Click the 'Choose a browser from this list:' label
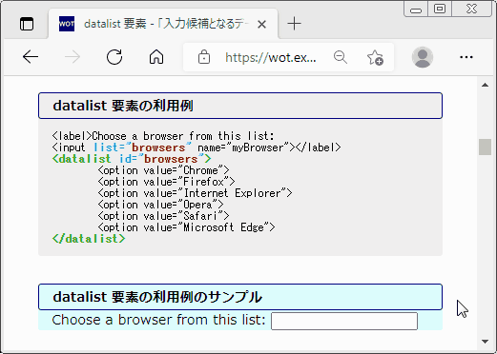The image size is (497, 354). (158, 320)
